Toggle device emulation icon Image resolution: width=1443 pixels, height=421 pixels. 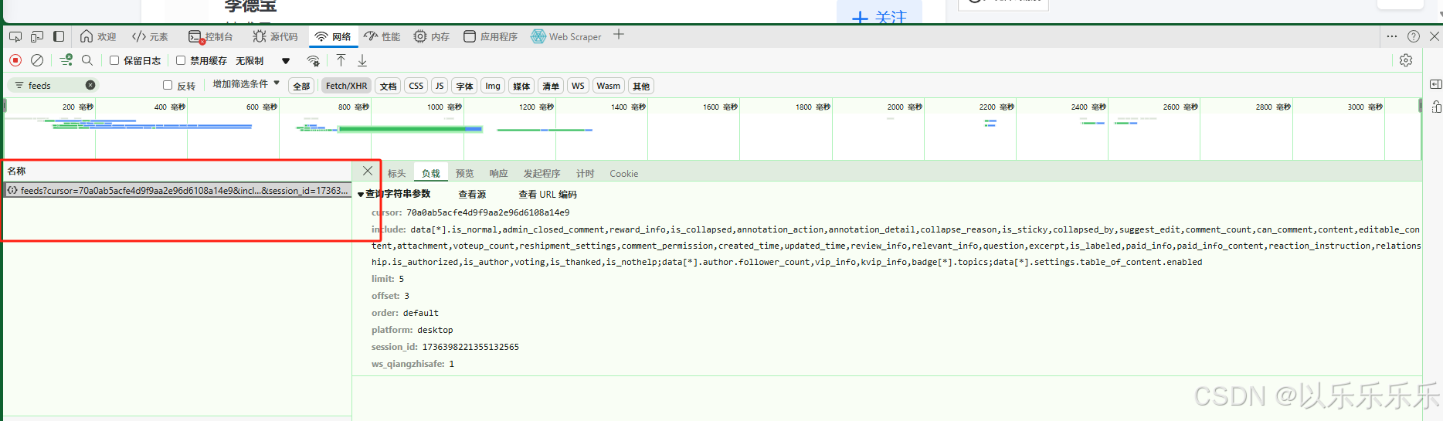click(37, 36)
